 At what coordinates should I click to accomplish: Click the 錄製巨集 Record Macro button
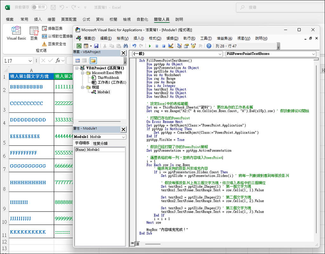tap(53, 29)
